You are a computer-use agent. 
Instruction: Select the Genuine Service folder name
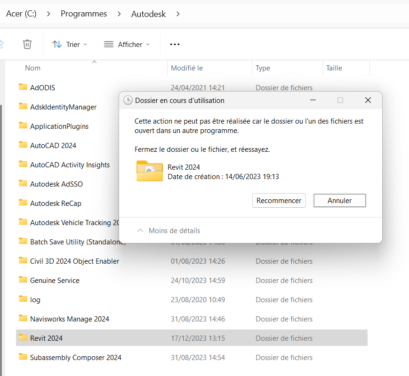click(x=55, y=281)
